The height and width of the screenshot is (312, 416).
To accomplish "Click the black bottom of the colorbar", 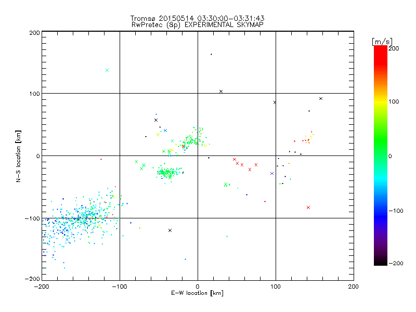I will [x=381, y=262].
